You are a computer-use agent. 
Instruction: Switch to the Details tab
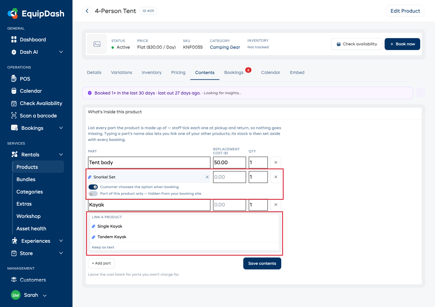click(94, 72)
